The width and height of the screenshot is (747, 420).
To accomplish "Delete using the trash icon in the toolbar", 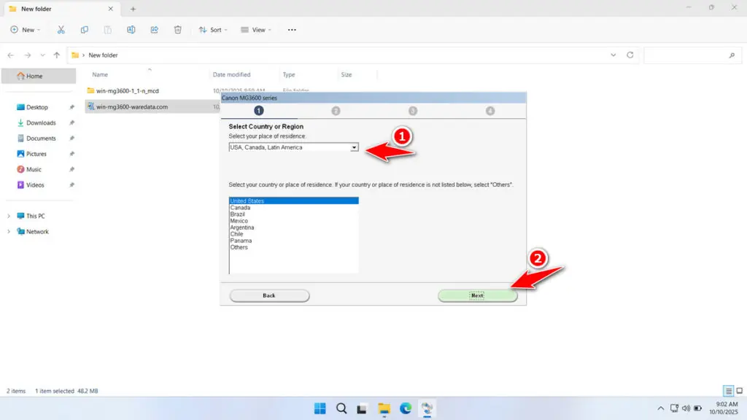I will tap(177, 29).
